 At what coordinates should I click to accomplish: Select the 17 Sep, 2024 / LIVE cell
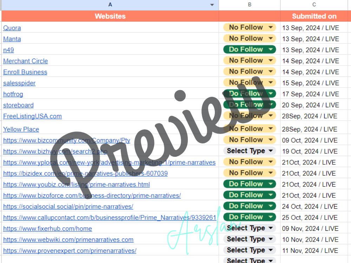[314, 94]
